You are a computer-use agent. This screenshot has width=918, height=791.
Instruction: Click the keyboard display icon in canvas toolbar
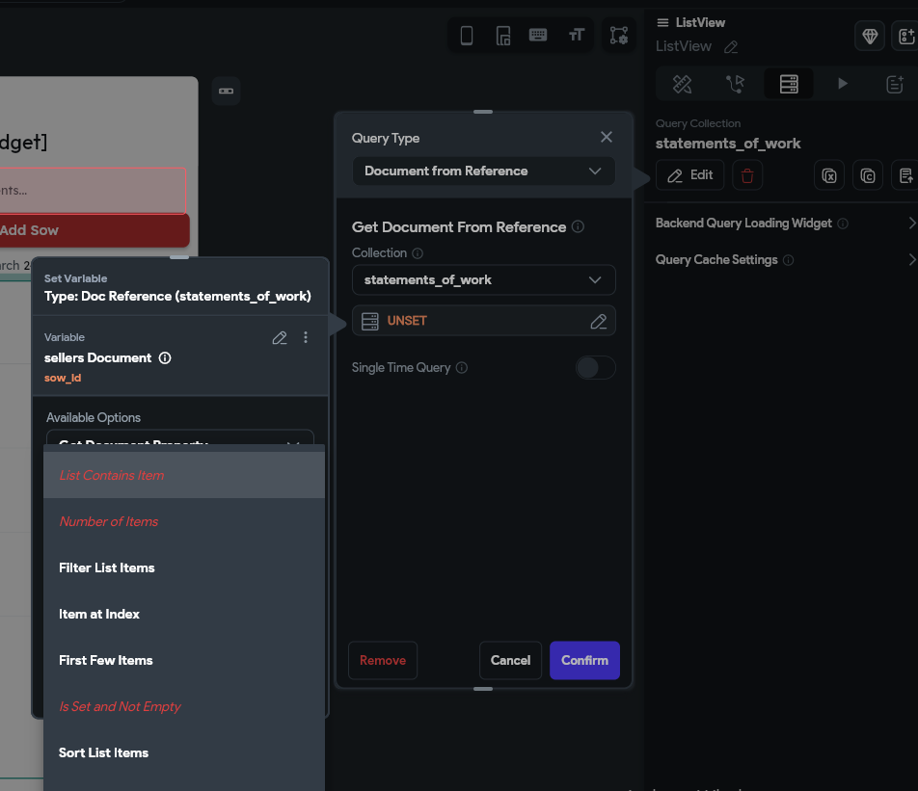tap(538, 37)
